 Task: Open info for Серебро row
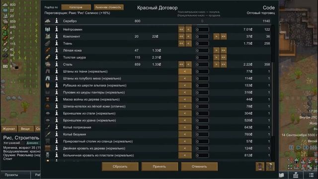[57, 21]
